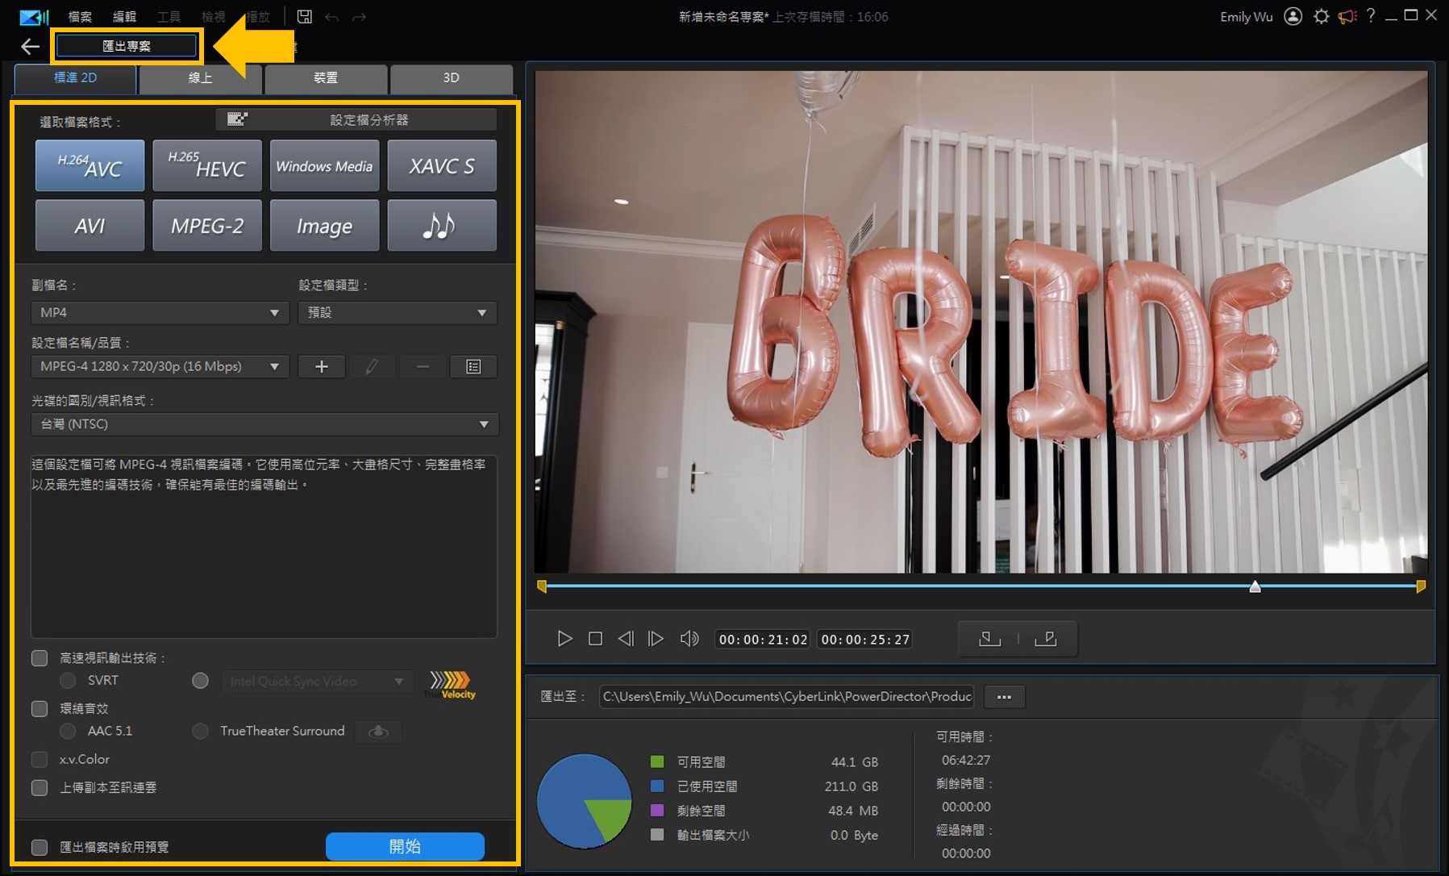The height and width of the screenshot is (876, 1449).
Task: Check the 高速視訊輸出技術 checkbox
Action: (39, 658)
